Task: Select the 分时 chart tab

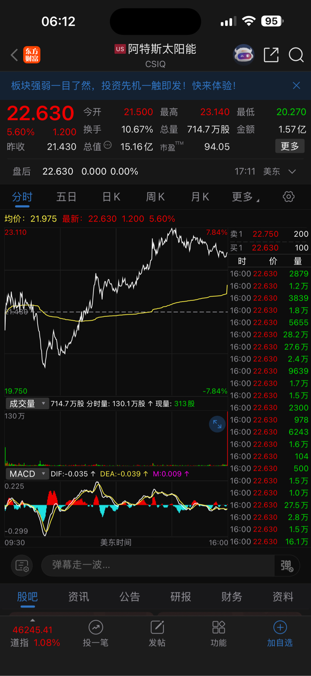Action: tap(22, 197)
